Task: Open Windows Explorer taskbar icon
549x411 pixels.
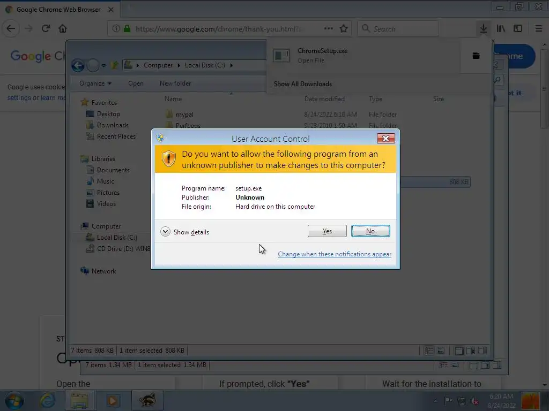Action: [x=79, y=400]
